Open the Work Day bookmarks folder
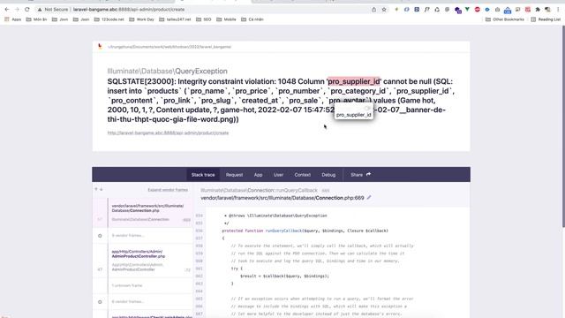 (x=141, y=19)
